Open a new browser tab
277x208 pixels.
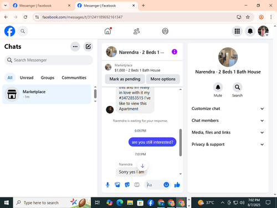(143, 6)
